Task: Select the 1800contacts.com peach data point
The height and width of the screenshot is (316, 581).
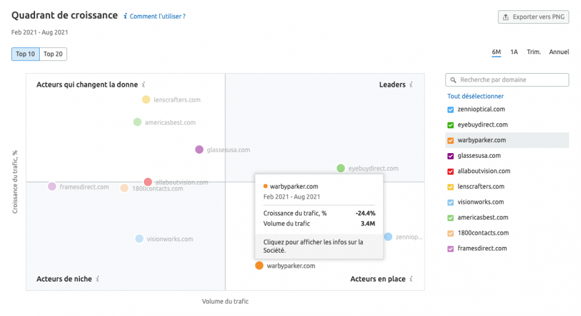Action: 124,188
